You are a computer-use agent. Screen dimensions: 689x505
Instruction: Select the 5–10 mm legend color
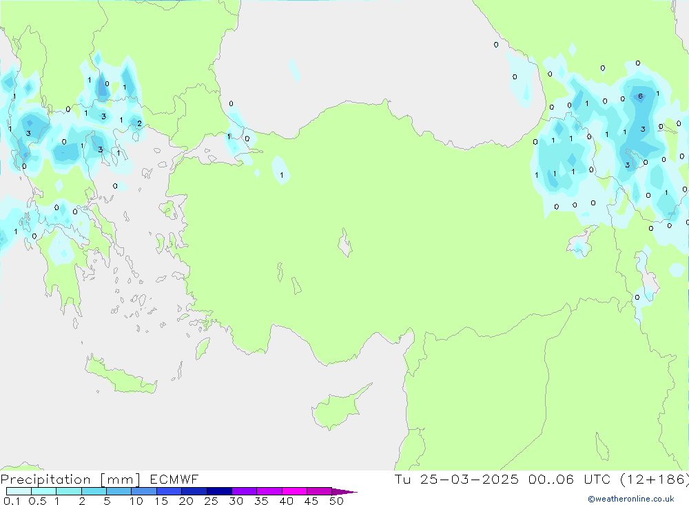(x=119, y=491)
